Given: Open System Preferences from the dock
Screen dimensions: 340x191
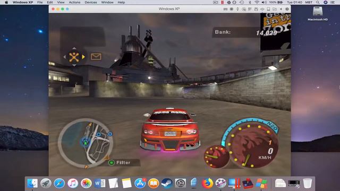Looking at the screenshot, I should pos(181,183).
